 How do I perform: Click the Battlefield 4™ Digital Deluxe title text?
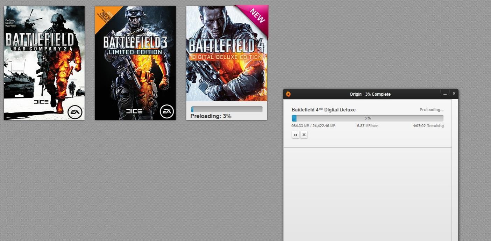click(x=323, y=110)
